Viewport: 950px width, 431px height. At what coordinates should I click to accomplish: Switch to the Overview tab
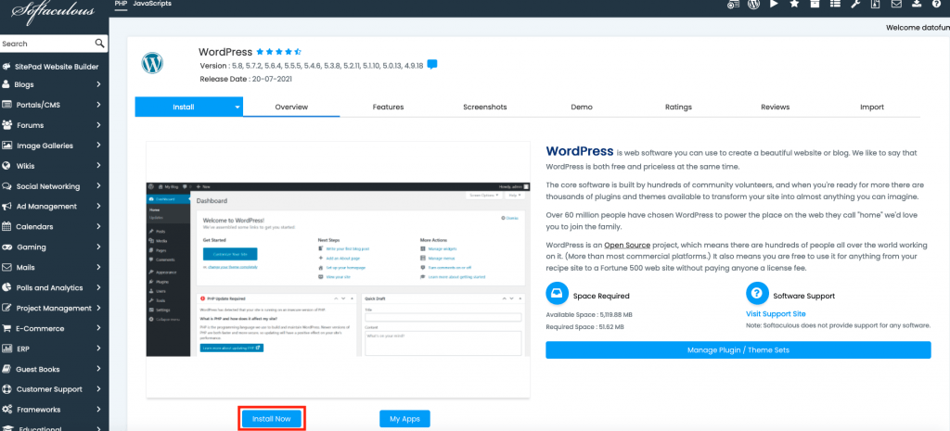pyautogui.click(x=291, y=108)
